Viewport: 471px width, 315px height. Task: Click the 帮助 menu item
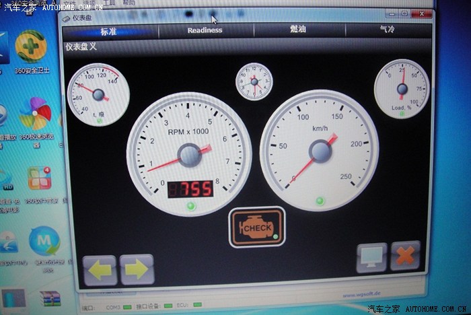[129, 3]
